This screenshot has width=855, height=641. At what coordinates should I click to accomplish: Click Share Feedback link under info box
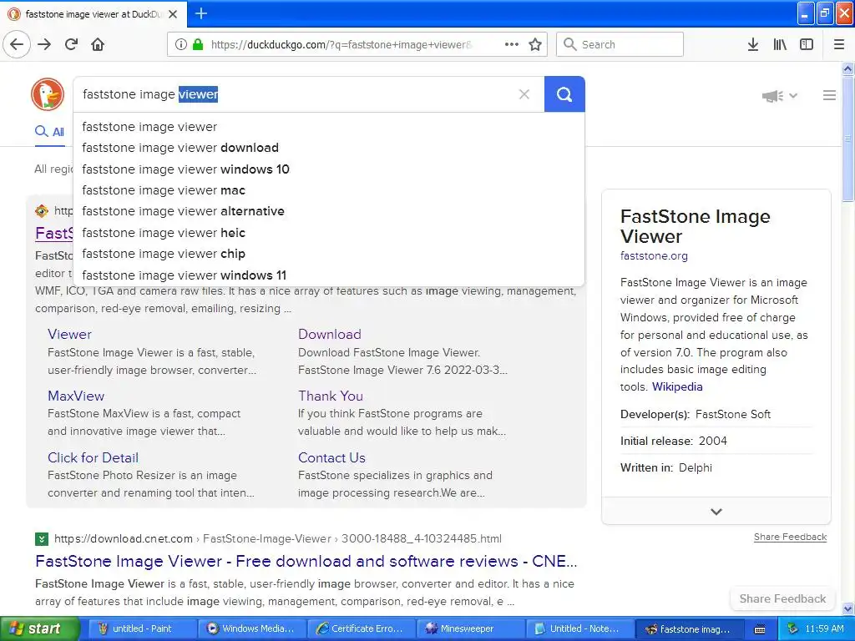coord(790,537)
